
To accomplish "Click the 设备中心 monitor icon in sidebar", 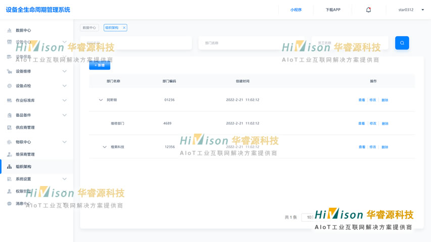I will [x=9, y=42].
